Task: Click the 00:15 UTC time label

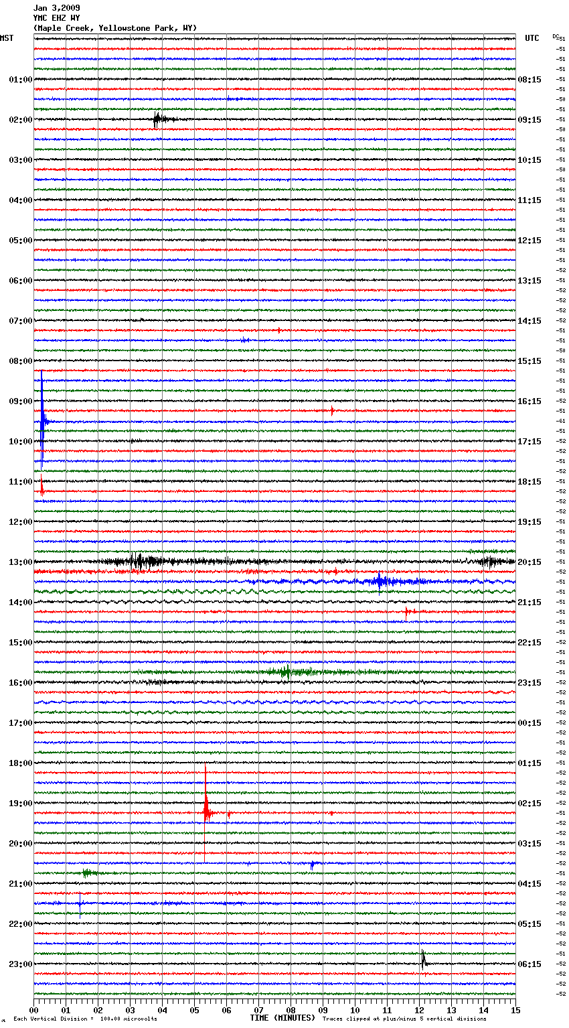Action: (530, 723)
